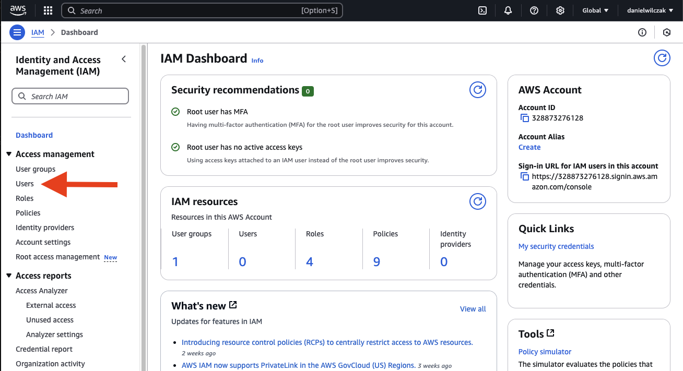Click the sidebar vertical scrollbar
683x371 pixels.
pos(144,207)
